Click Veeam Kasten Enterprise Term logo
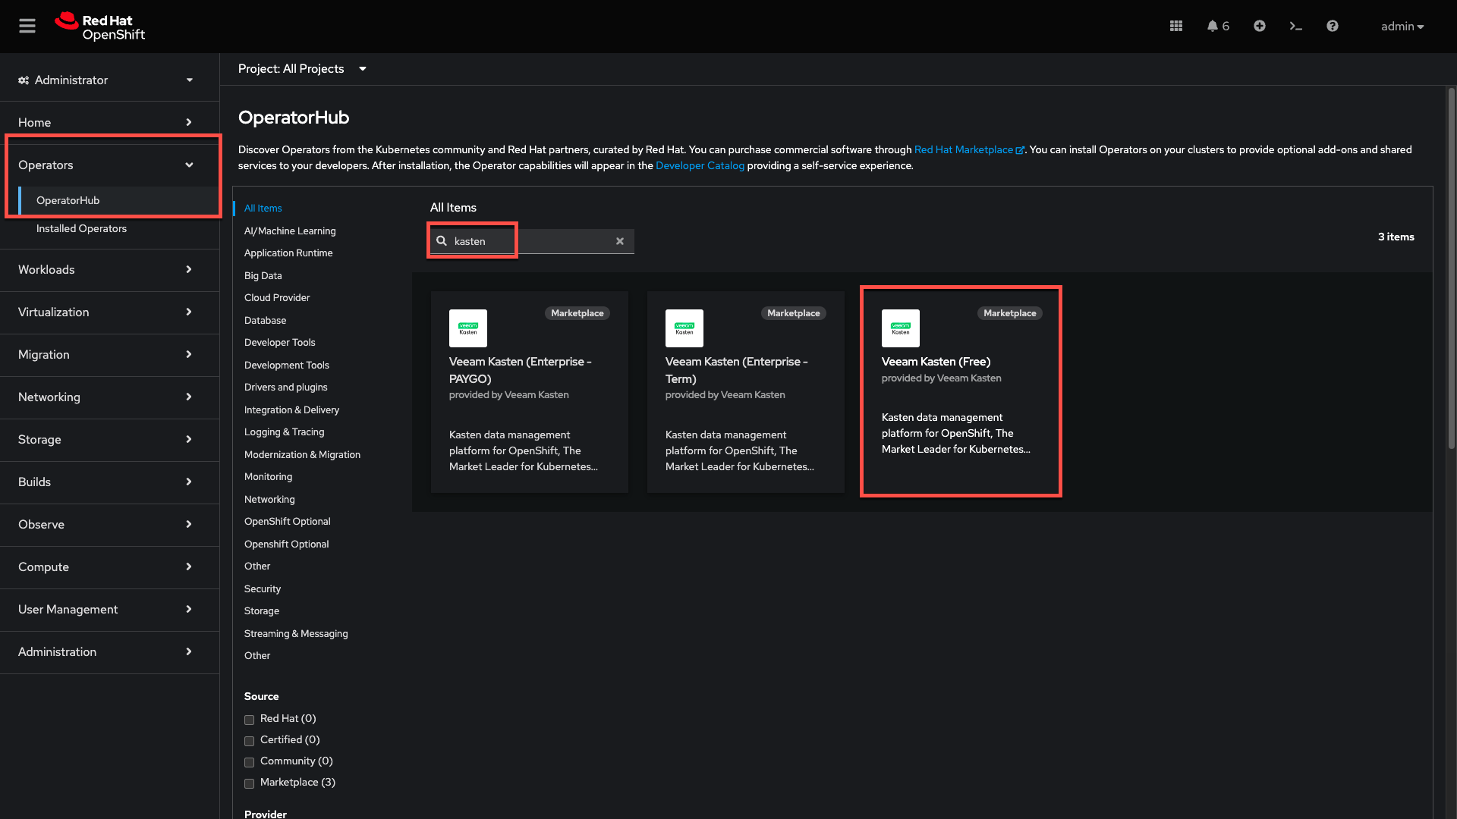Viewport: 1457px width, 819px height. click(x=684, y=328)
